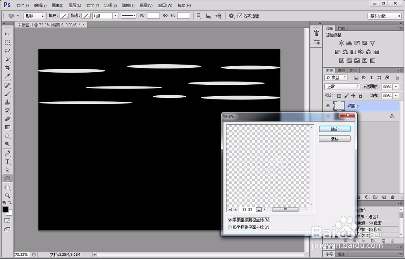405x259 pixels.
Task: Select the Rectangular Marquee tool
Action: pyautogui.click(x=7, y=42)
